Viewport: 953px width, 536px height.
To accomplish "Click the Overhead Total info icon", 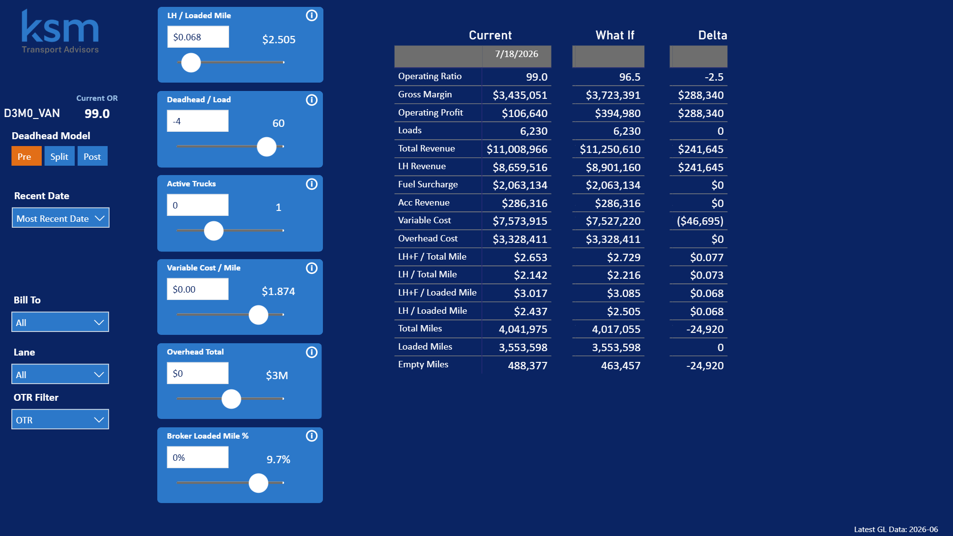I will coord(312,352).
